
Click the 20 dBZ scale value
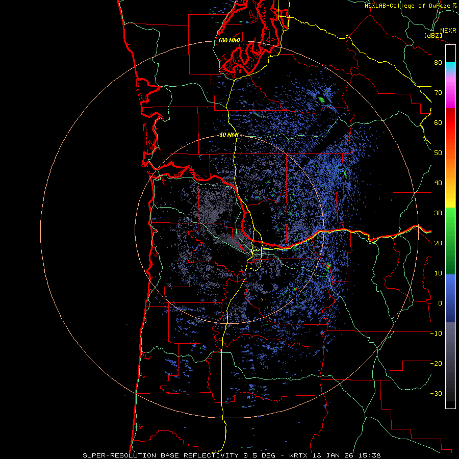coord(438,243)
